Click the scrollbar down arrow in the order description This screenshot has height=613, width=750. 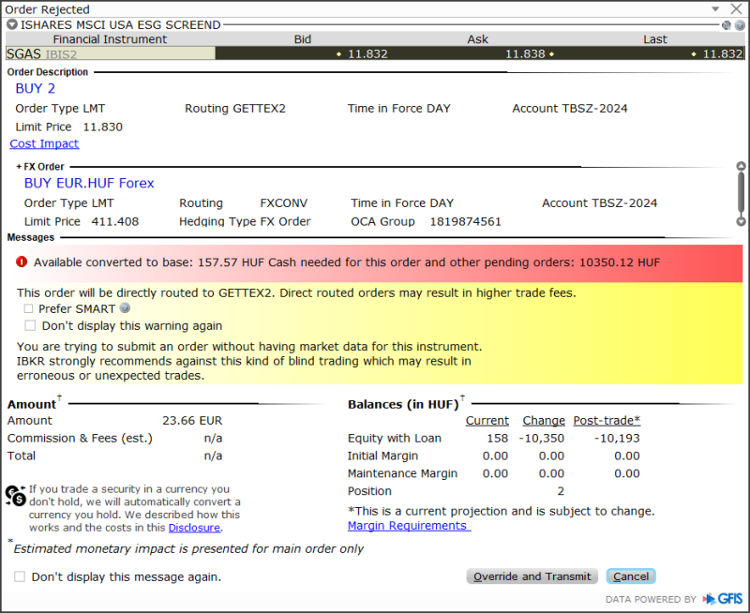[x=741, y=221]
